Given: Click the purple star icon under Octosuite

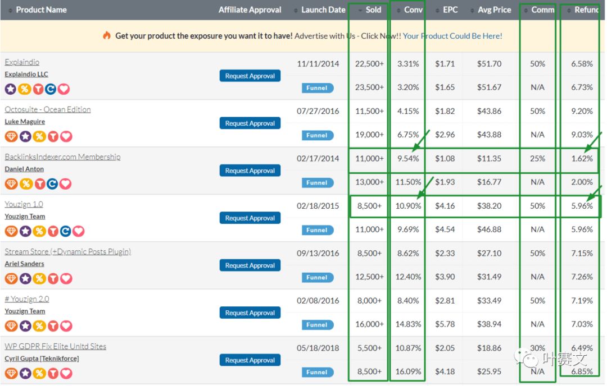Looking at the screenshot, I should point(25,136).
